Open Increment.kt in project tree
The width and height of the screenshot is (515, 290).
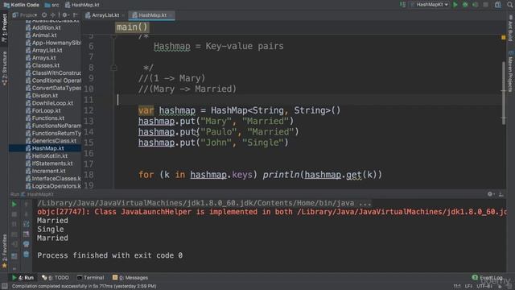[x=48, y=171]
